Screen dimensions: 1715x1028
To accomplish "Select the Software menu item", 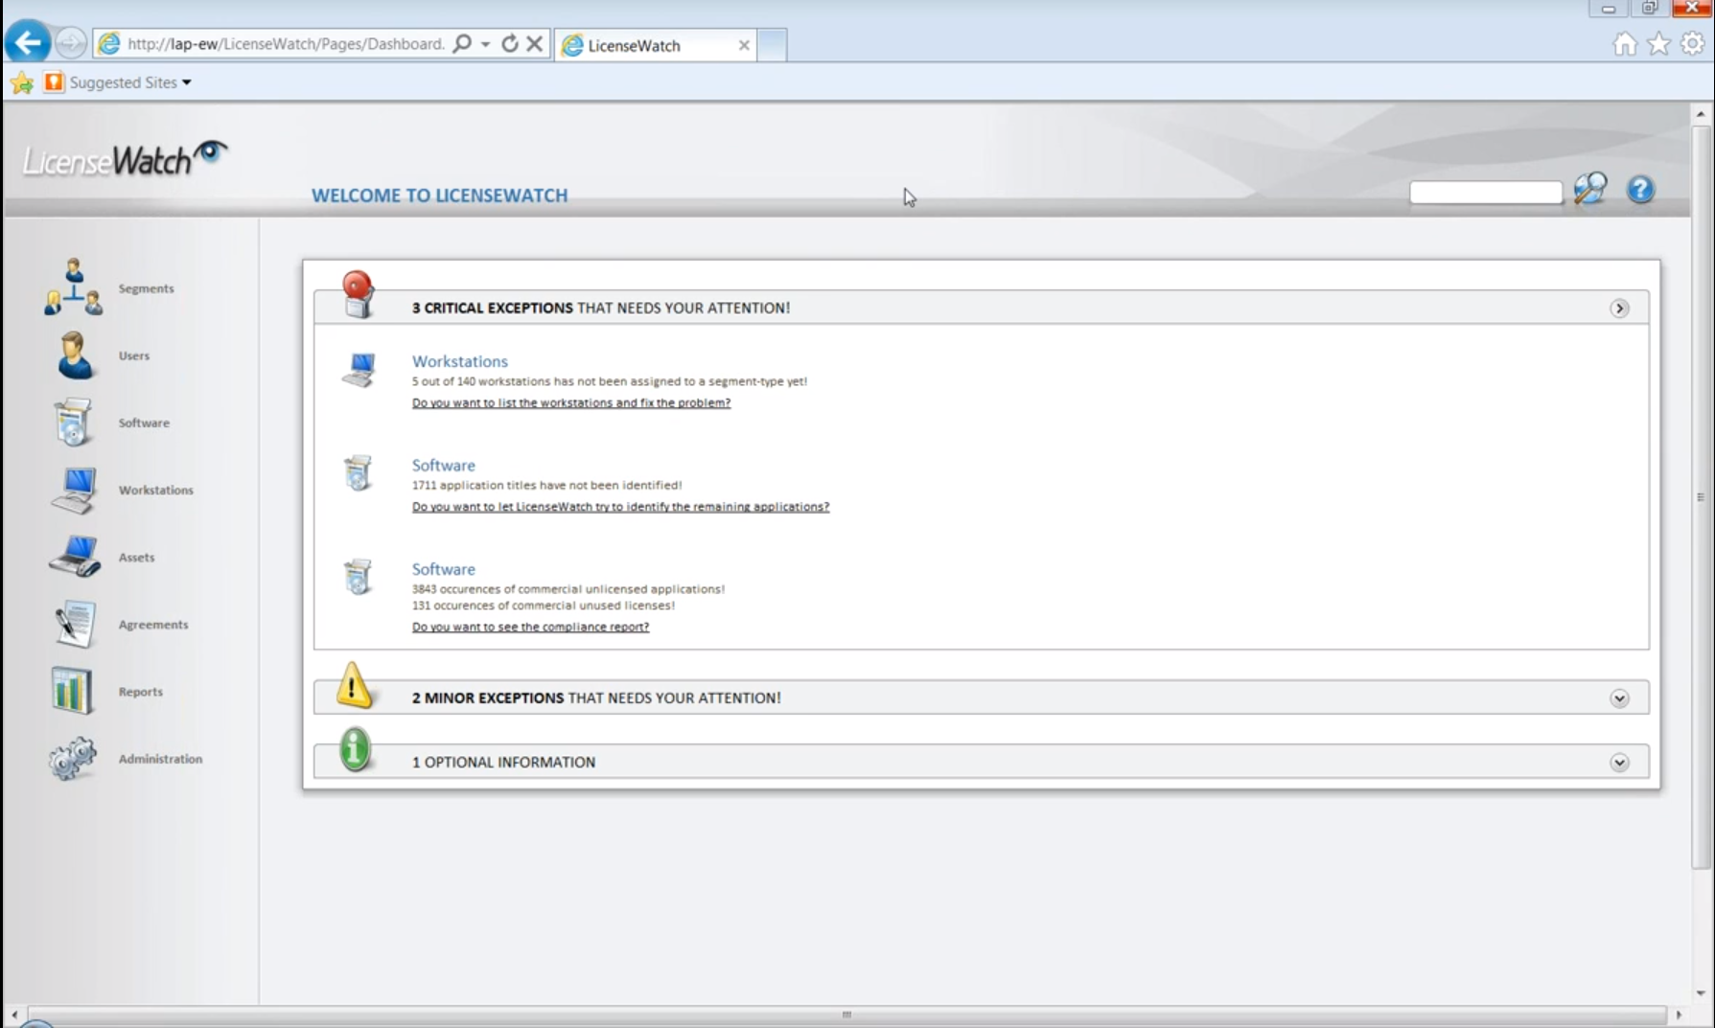I will tap(144, 423).
